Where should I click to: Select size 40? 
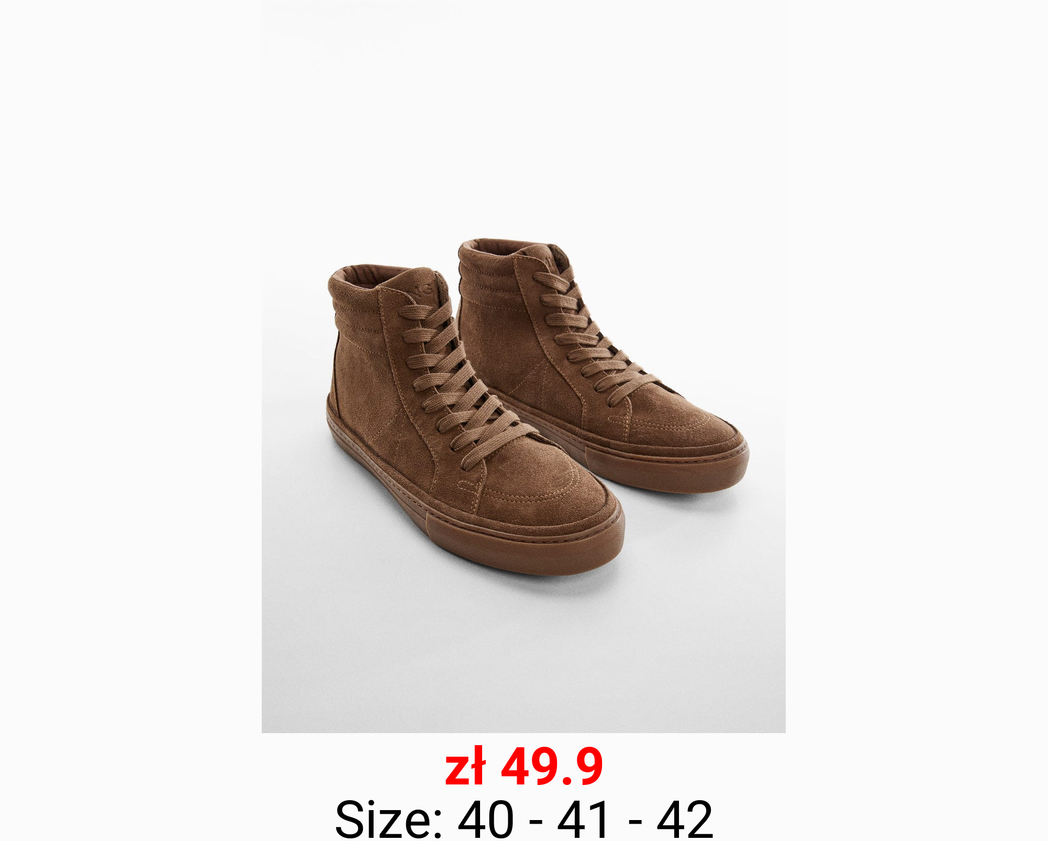click(486, 819)
